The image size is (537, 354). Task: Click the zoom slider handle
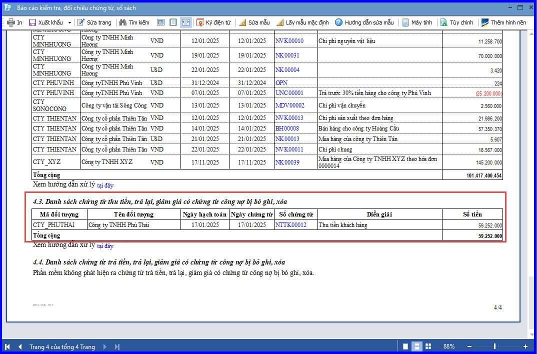point(494,346)
